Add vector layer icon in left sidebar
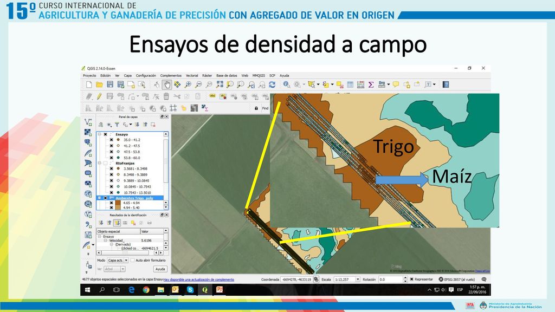Image resolution: width=555 pixels, height=312 pixels. pyautogui.click(x=88, y=122)
